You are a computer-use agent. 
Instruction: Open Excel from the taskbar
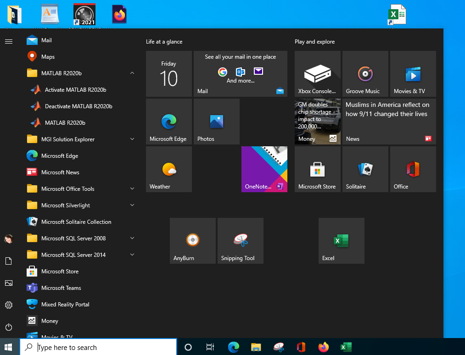coord(346,347)
